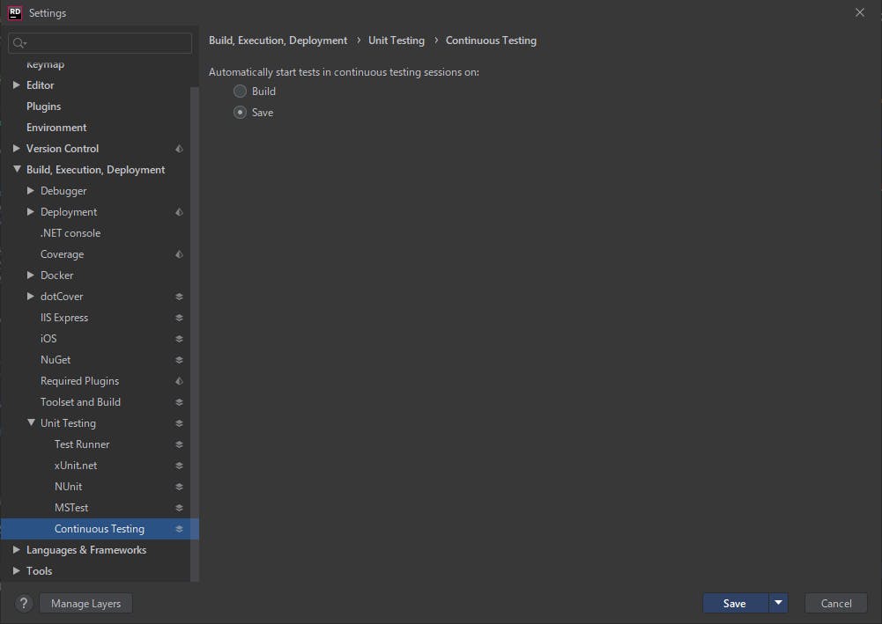The height and width of the screenshot is (624, 882).
Task: Open MSTest settings
Action: [71, 508]
